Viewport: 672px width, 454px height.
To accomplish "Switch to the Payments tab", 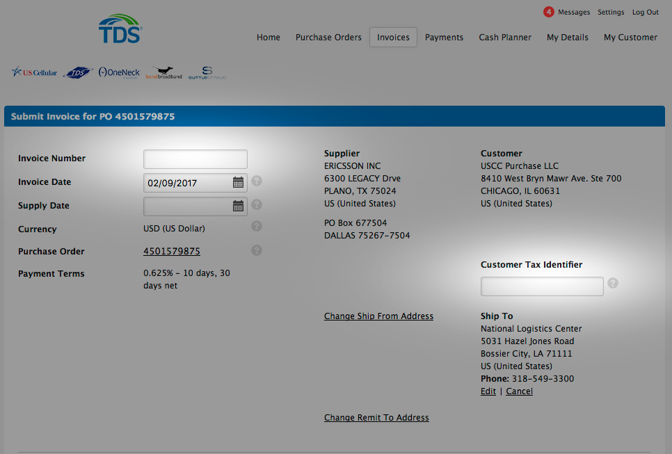I will click(x=444, y=38).
